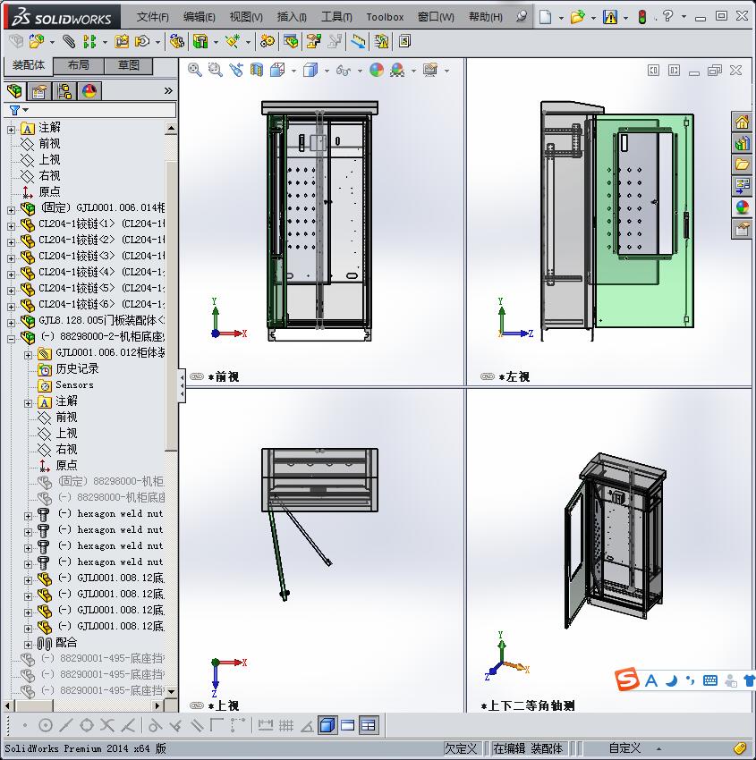Image resolution: width=756 pixels, height=760 pixels.
Task: Select the 历史记录 tree item
Action: pyautogui.click(x=77, y=369)
